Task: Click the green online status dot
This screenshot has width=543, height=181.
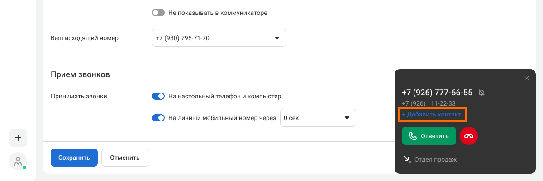Action: pyautogui.click(x=24, y=167)
